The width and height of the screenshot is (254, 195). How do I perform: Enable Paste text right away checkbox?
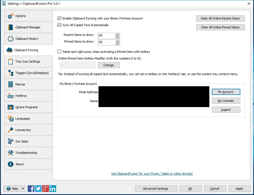[x=59, y=52]
